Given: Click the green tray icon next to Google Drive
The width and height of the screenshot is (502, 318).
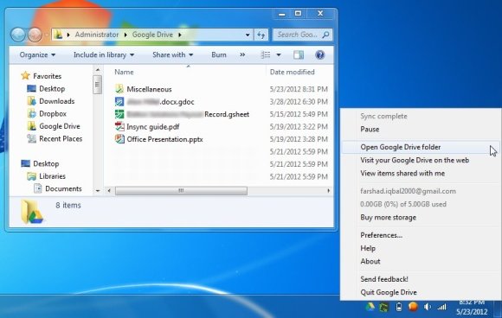Looking at the screenshot, I should pos(383,308).
